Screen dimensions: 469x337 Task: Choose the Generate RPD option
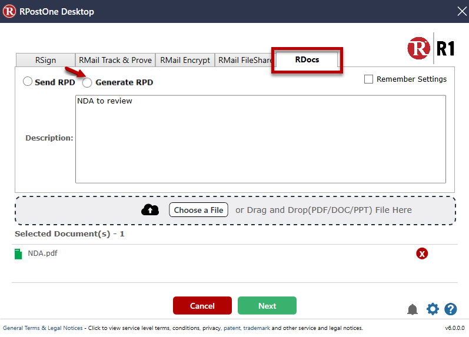(87, 82)
